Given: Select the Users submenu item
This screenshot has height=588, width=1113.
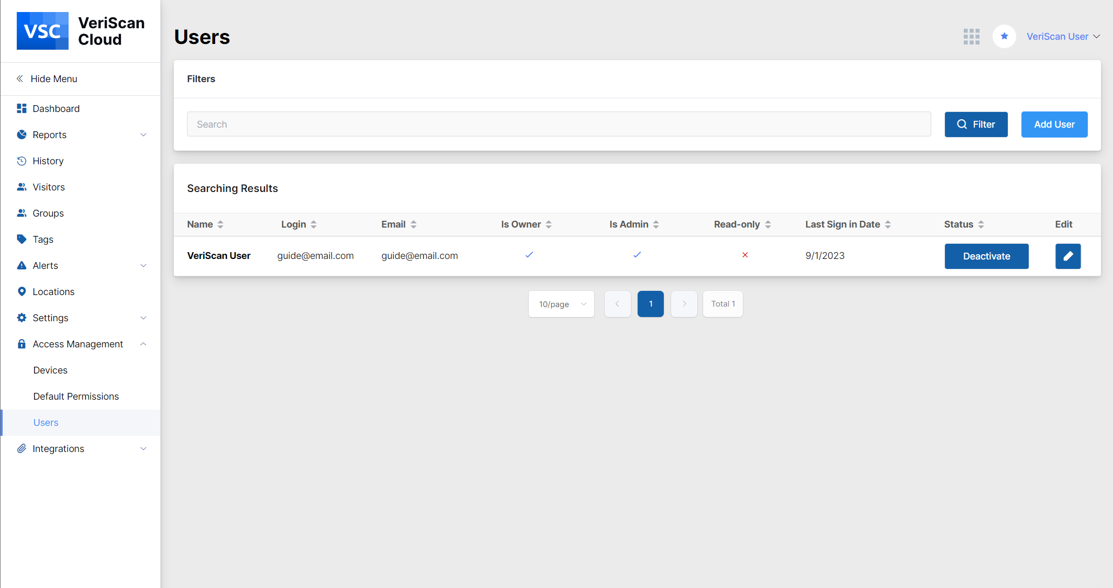Looking at the screenshot, I should 81,422.
